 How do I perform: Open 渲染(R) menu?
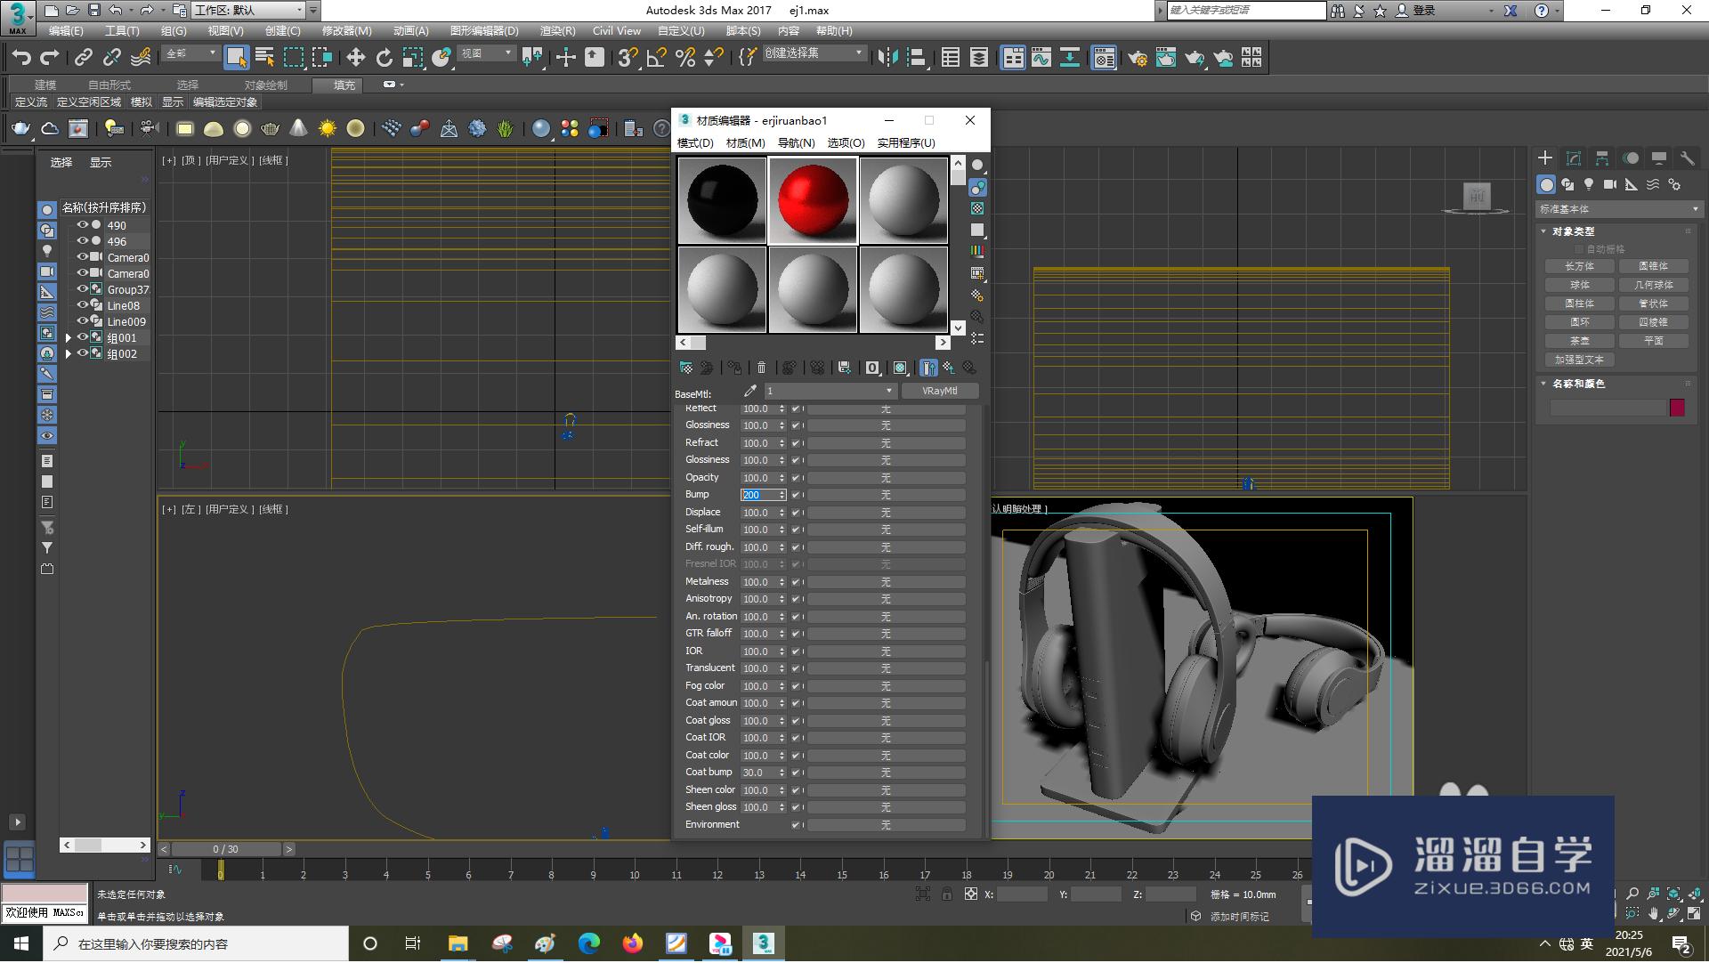tap(557, 31)
